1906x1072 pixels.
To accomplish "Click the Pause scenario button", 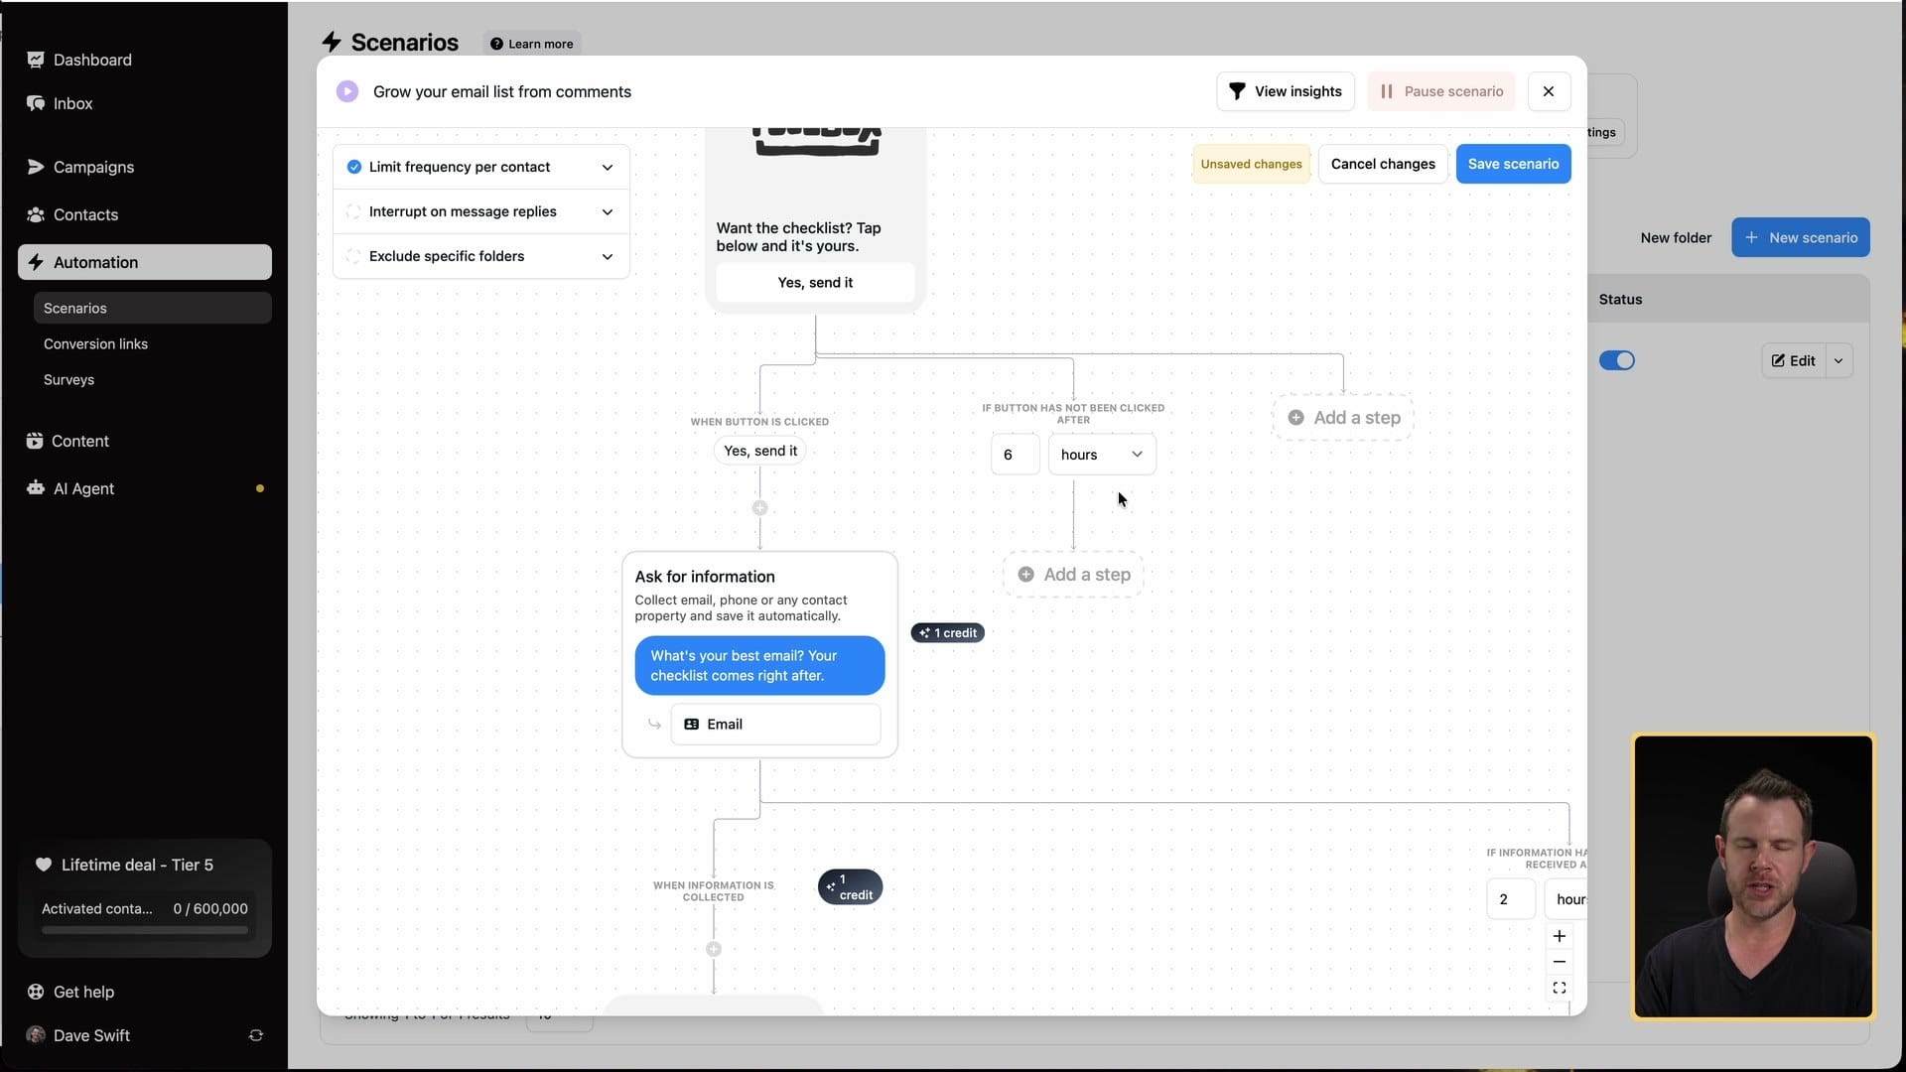I will 1441,91.
